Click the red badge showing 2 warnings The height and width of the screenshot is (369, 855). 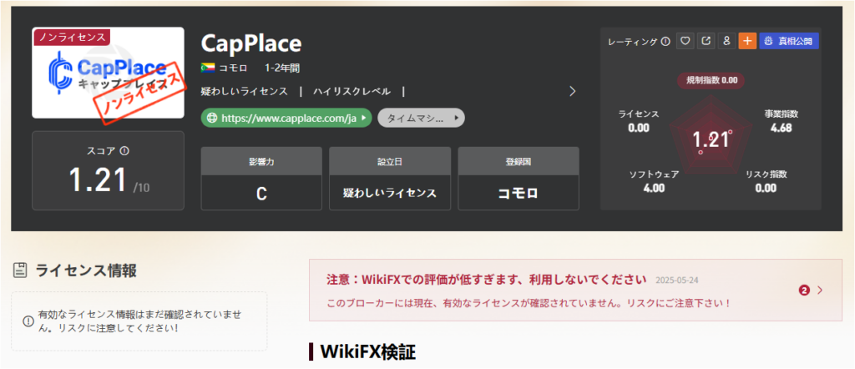[804, 291]
